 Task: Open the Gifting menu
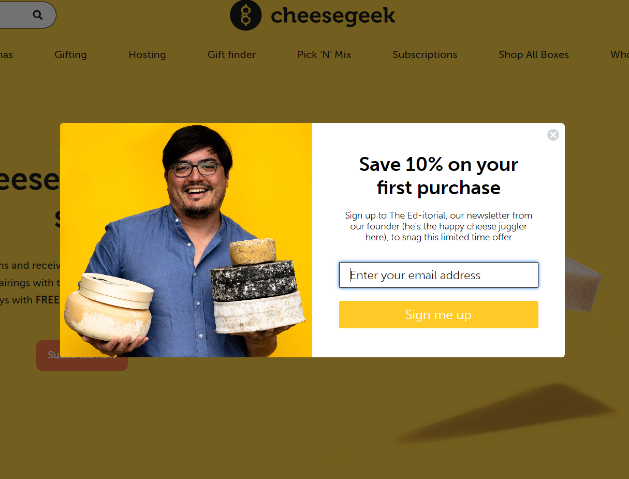click(70, 54)
